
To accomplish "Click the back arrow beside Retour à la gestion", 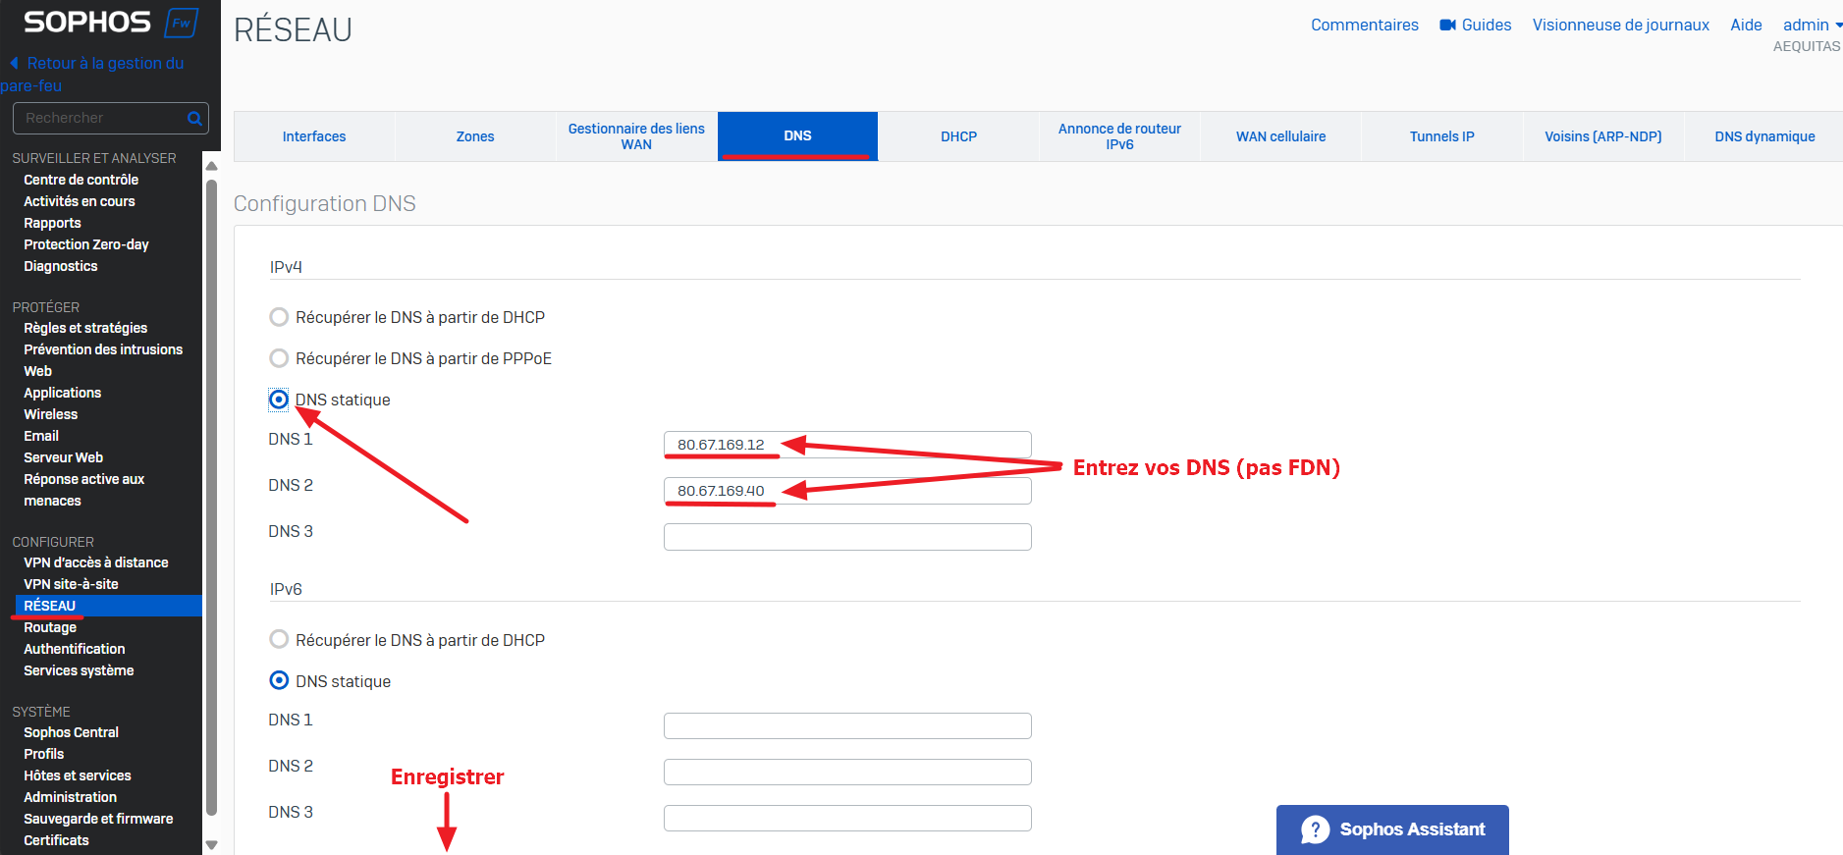I will (x=14, y=63).
